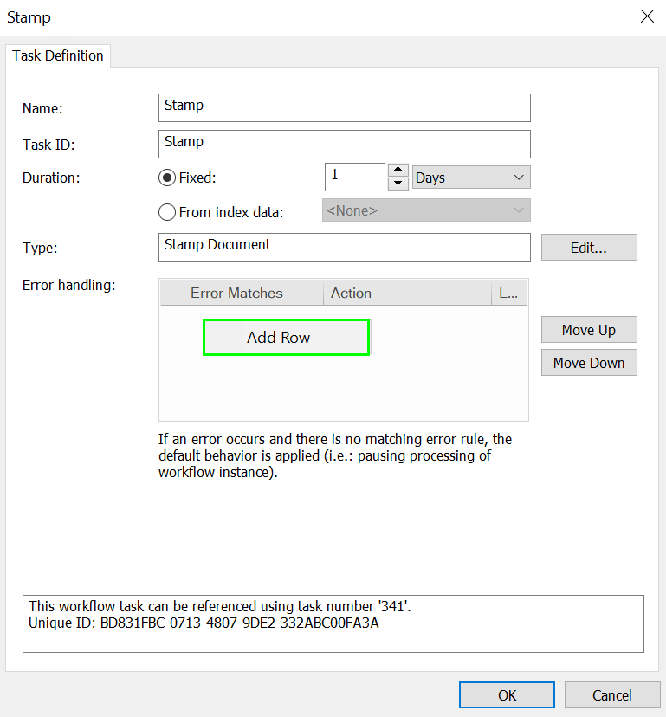Click the Error Matches column header
This screenshot has width=666, height=717.
(242, 293)
